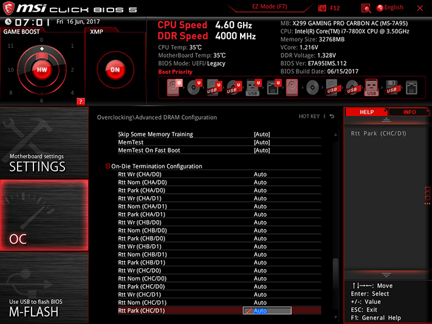Select the Rtt Park (CHA/D0) row
432x324 pixels.
219,190
